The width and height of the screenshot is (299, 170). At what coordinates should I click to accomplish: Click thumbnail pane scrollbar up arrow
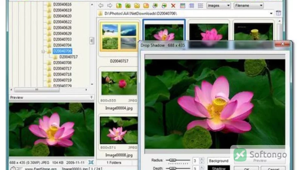tap(279, 21)
